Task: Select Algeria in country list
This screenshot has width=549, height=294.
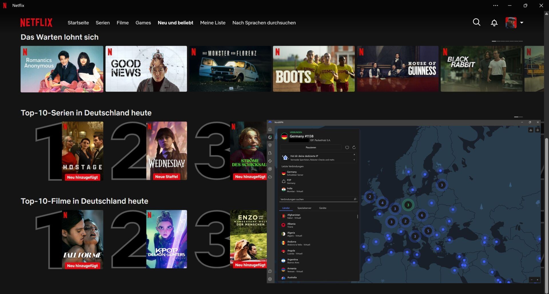Action: click(318, 234)
